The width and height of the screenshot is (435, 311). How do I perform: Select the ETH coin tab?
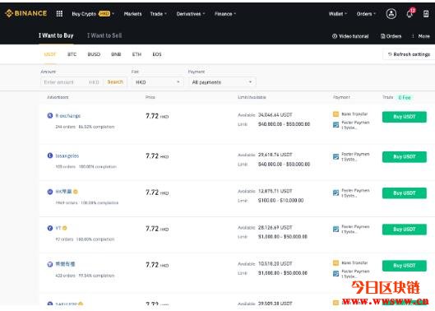[137, 54]
